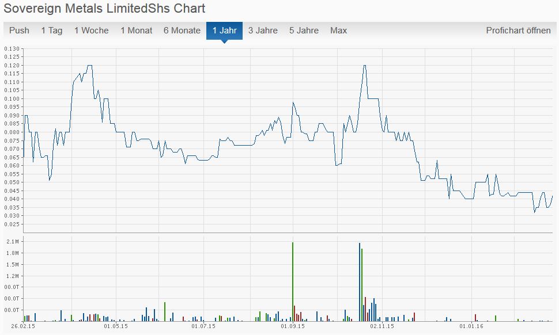Click the 0.100 price axis label
This screenshot has height=335, width=559.
12,98
